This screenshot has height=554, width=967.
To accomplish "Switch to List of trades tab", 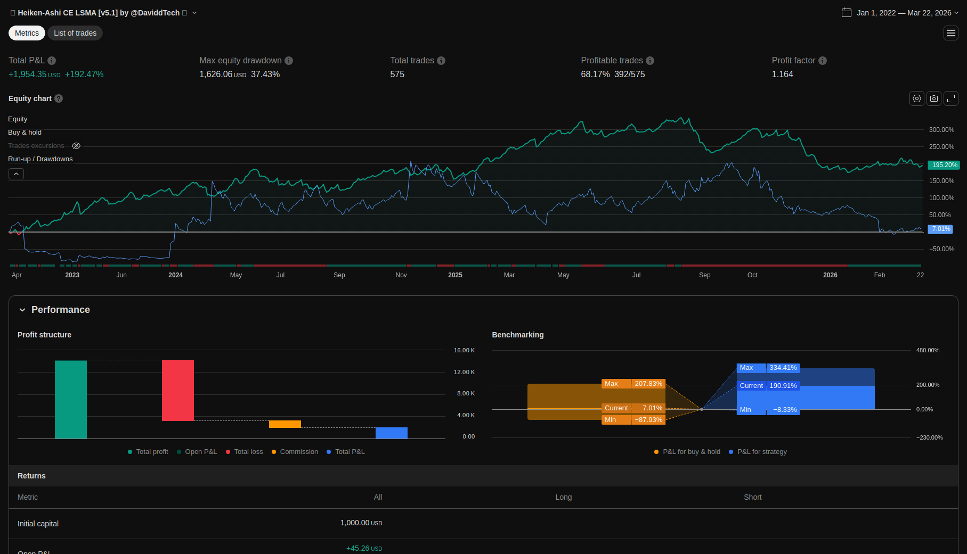I will (75, 33).
